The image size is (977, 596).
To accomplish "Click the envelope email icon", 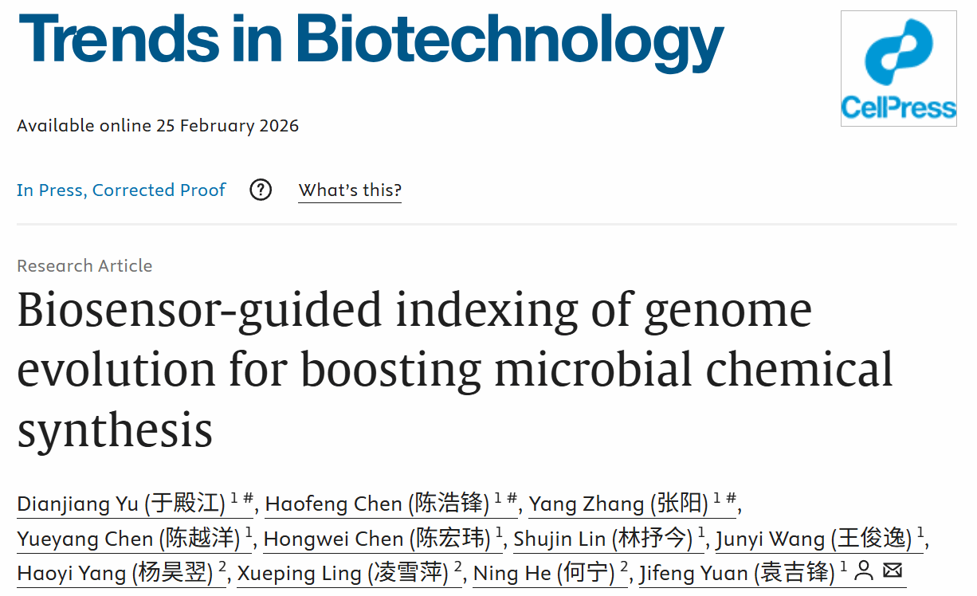I will 893,571.
